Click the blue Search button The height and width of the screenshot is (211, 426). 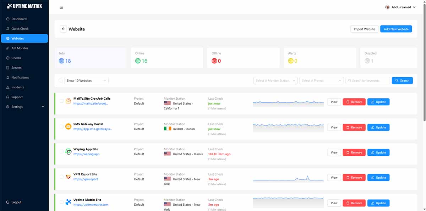point(402,80)
